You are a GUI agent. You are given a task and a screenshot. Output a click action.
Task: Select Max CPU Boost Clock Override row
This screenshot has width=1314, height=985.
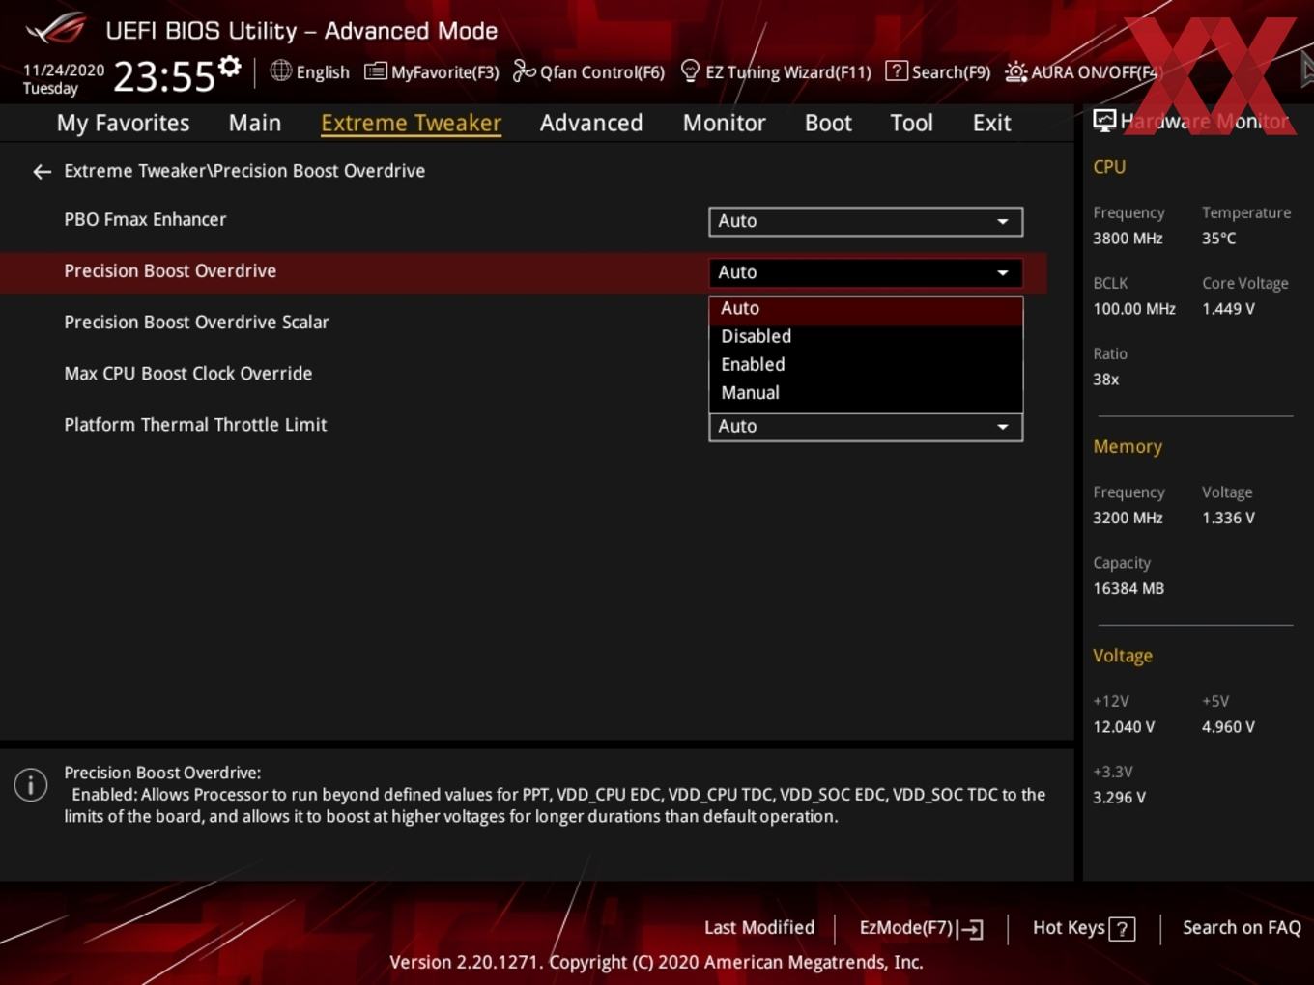[188, 374]
